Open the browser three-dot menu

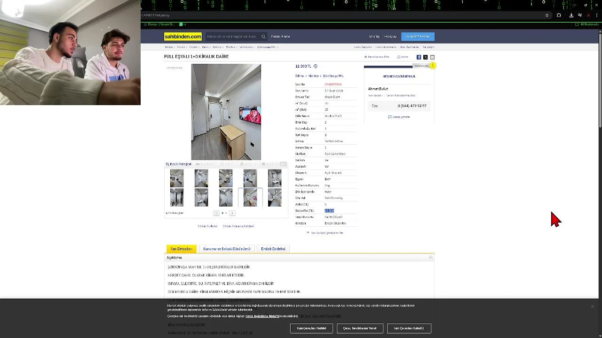(596, 15)
